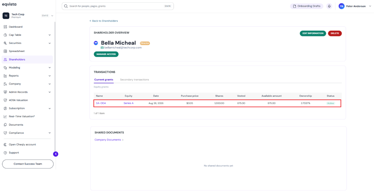Open the notifications bell icon

pyautogui.click(x=329, y=6)
